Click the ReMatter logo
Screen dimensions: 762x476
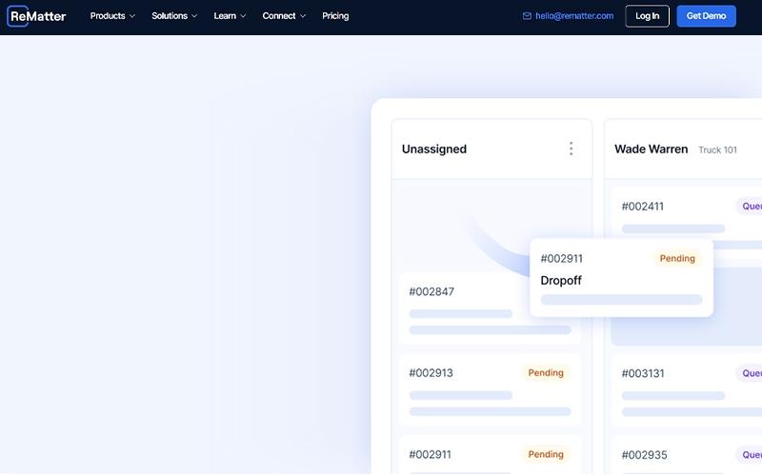(x=36, y=16)
